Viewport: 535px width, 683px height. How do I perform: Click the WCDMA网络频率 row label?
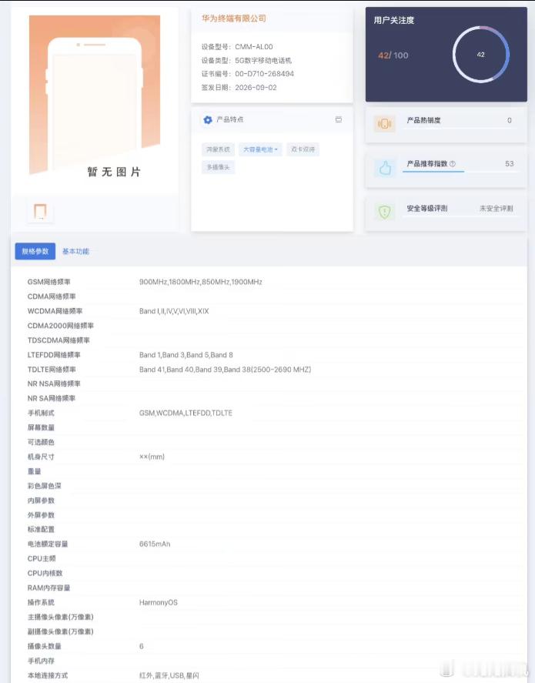click(x=55, y=311)
